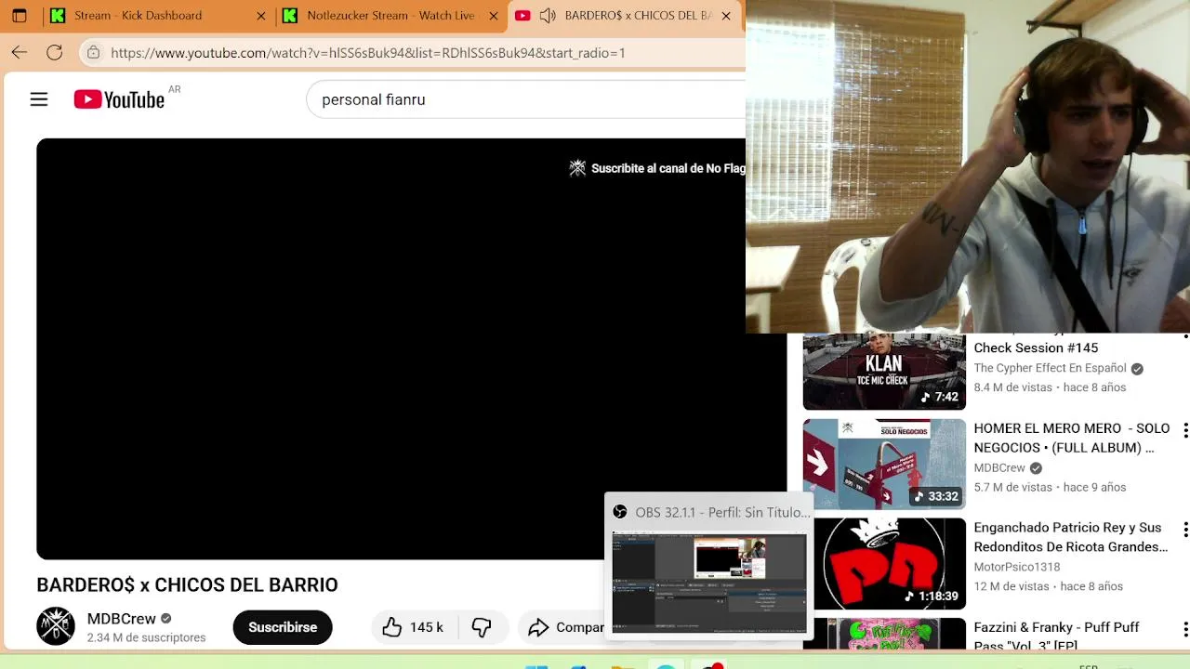Subscribe with the Suscribirse button
Viewport: 1190px width, 669px height.
tap(283, 627)
